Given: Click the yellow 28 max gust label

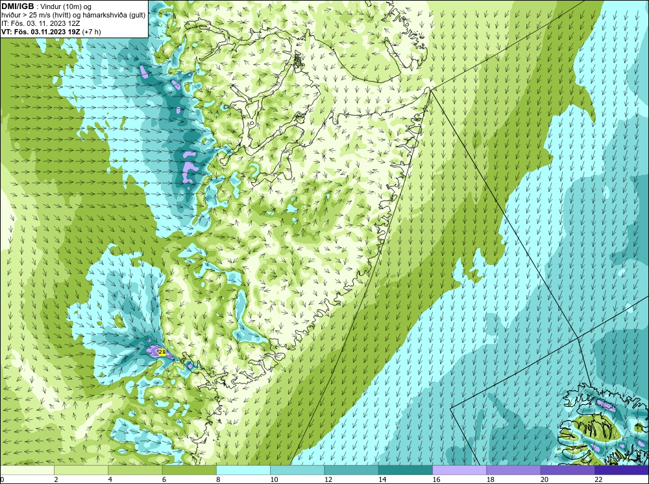Looking at the screenshot, I should click(162, 352).
